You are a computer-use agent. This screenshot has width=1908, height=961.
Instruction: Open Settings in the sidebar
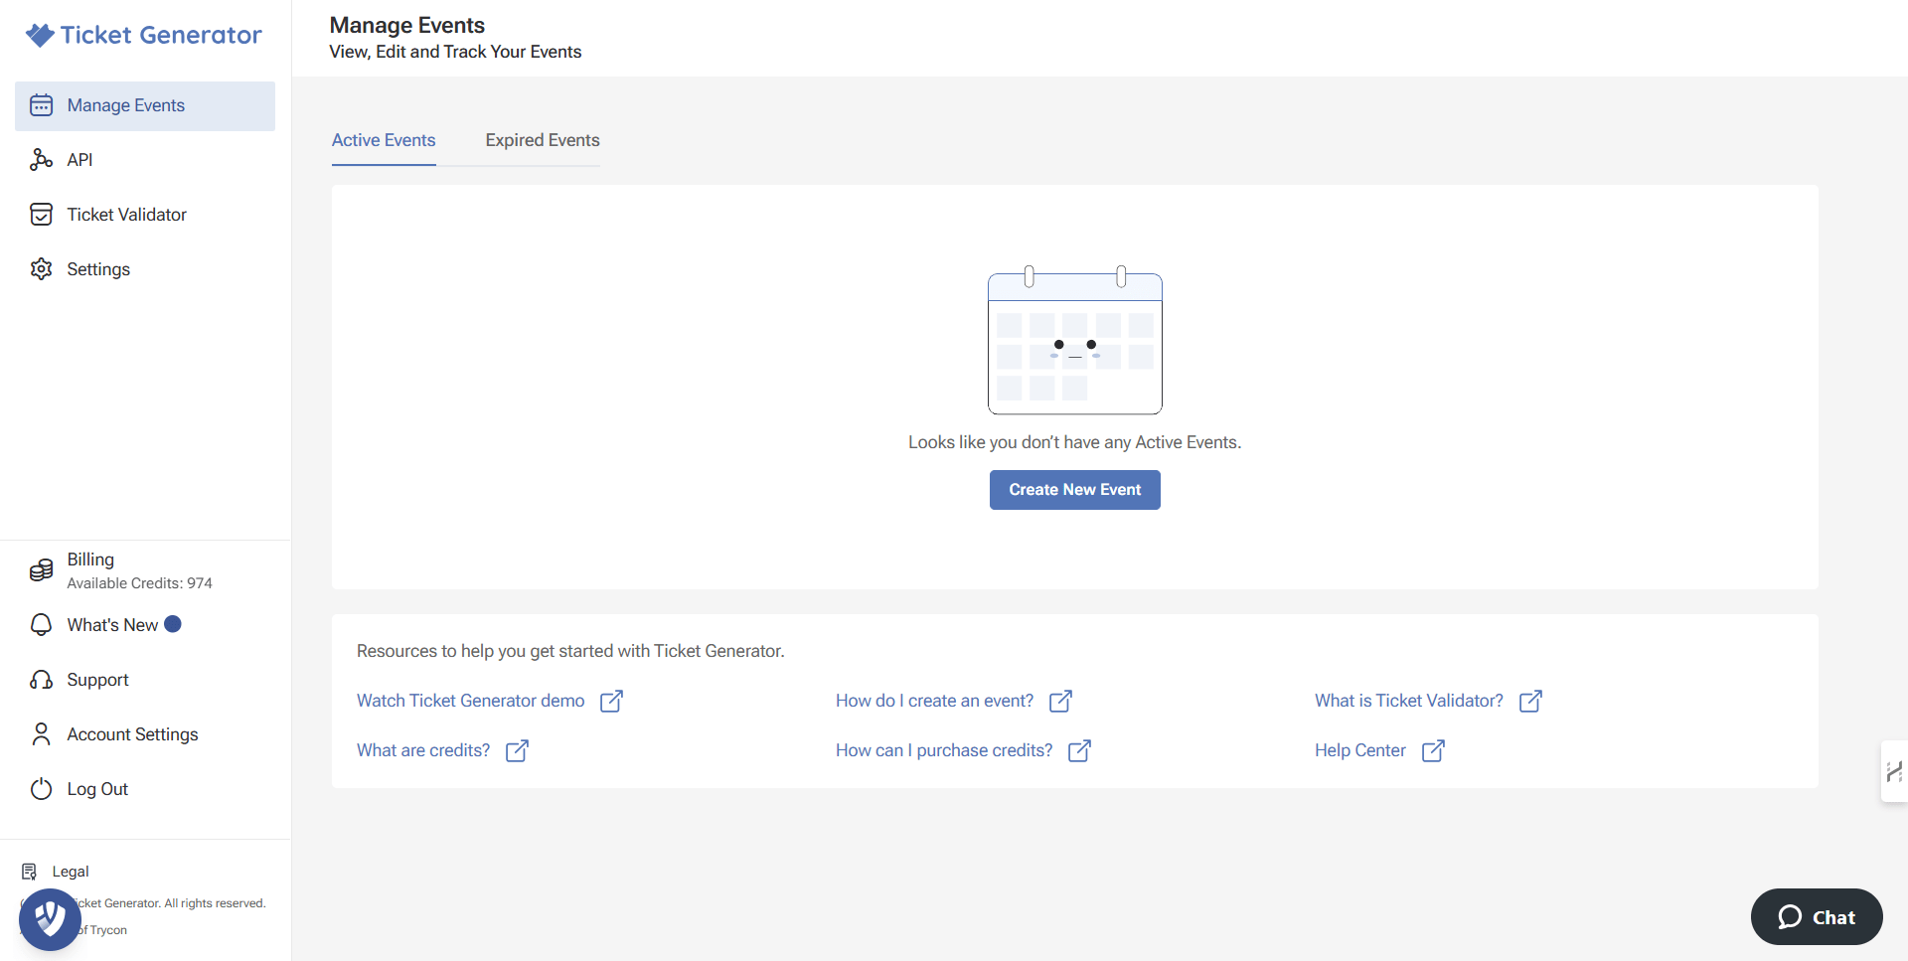[x=145, y=269]
